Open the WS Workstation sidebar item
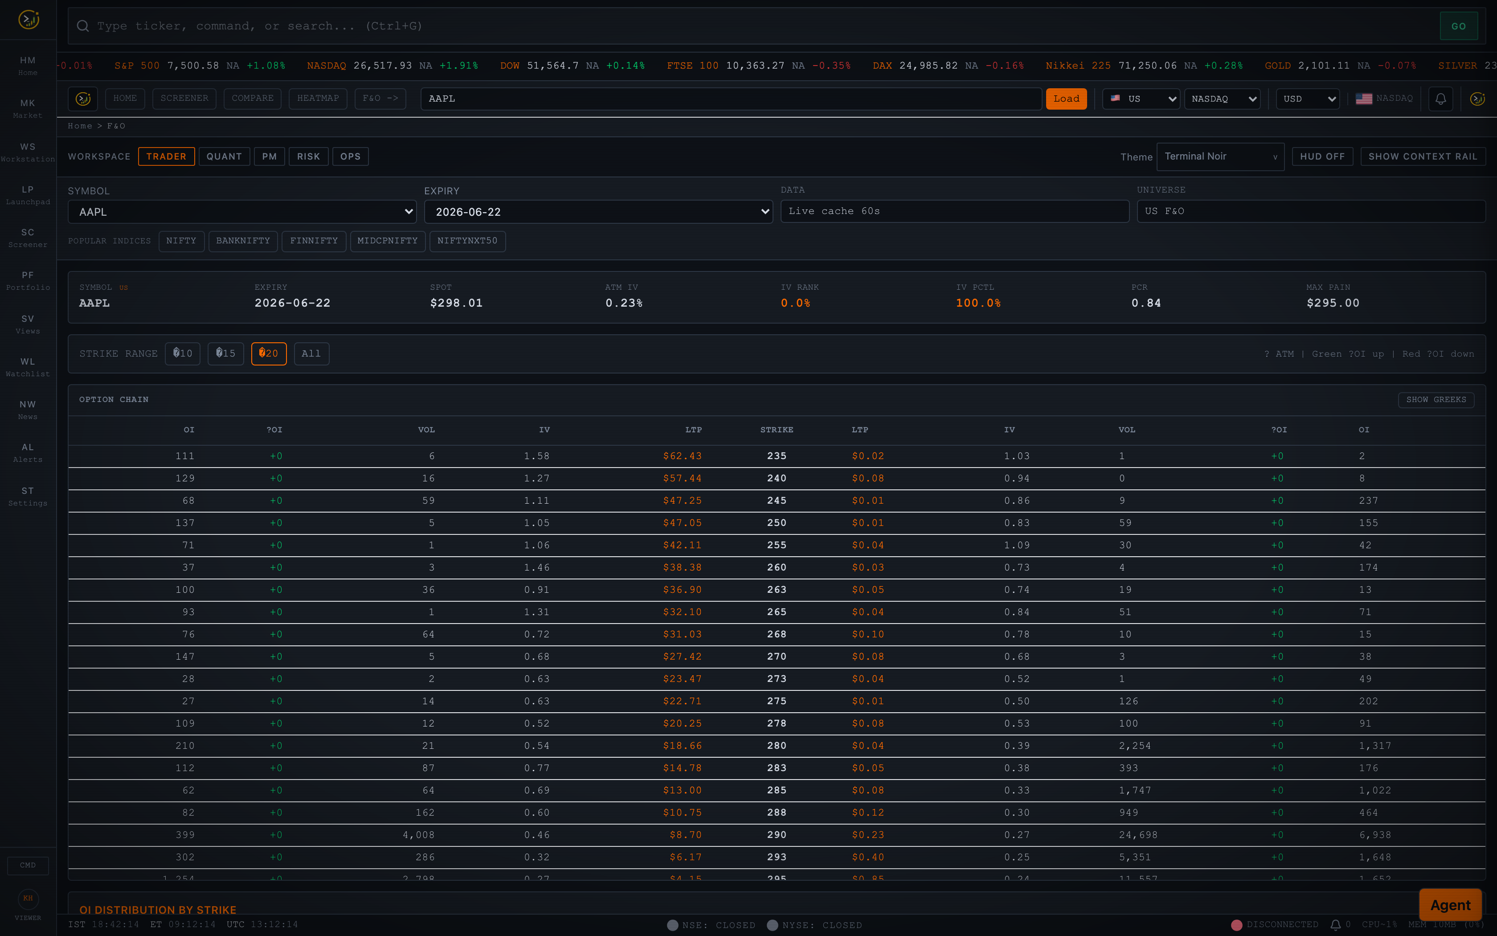This screenshot has height=936, width=1497. point(28,152)
